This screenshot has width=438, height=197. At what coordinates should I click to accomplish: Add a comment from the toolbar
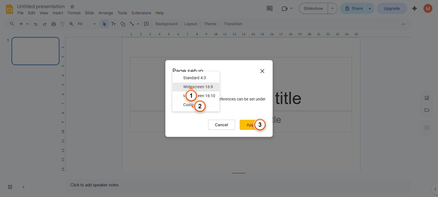pos(146,24)
